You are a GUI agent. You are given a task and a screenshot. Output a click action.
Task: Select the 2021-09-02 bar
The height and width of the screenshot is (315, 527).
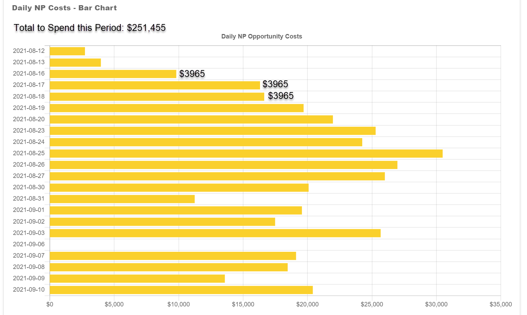(162, 222)
